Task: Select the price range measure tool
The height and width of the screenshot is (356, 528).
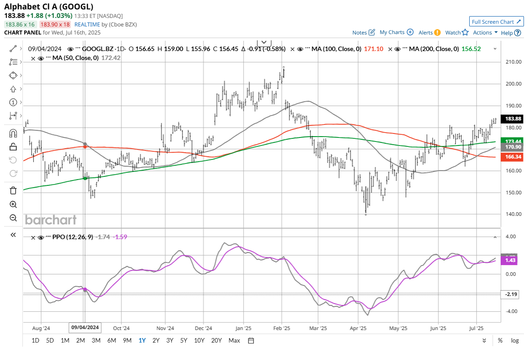Action: coord(13,116)
